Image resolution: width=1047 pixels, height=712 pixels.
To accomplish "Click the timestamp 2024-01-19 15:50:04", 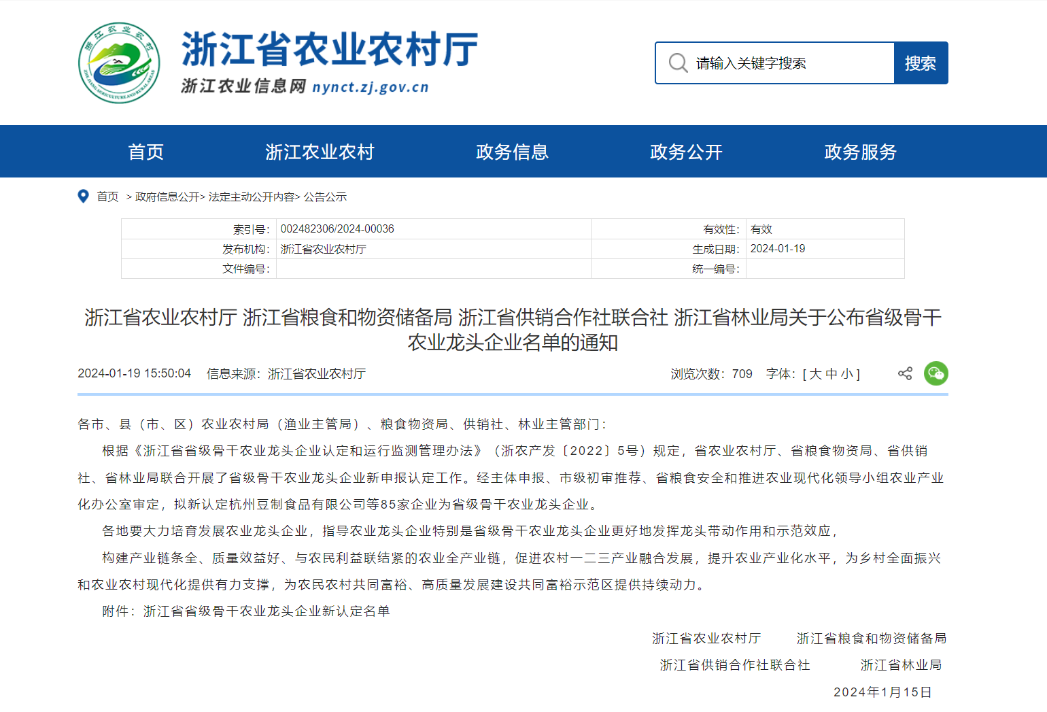I will [x=135, y=373].
